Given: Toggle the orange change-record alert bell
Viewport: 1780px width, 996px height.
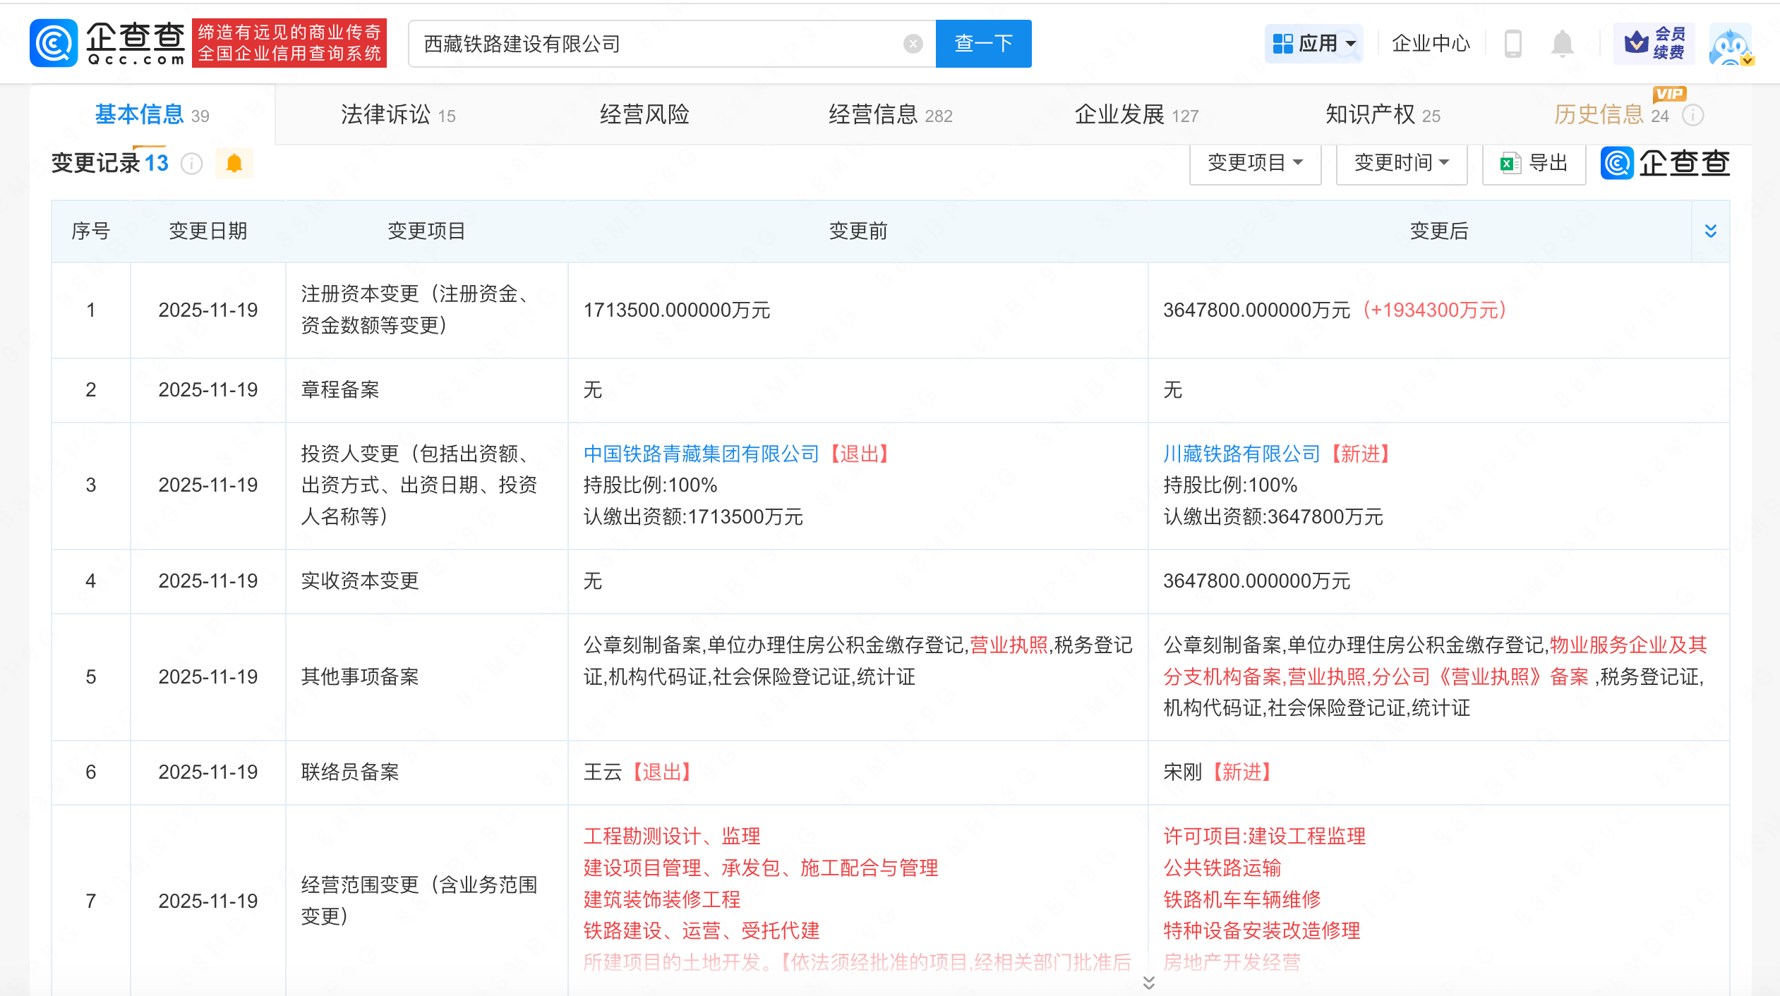Looking at the screenshot, I should (234, 164).
